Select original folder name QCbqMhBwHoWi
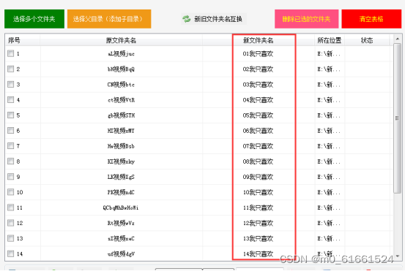Viewport: 405px width, 271px height. 121,207
